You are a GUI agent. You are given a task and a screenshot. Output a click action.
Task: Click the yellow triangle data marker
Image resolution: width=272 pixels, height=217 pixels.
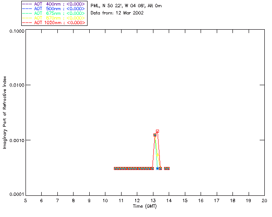click(x=157, y=155)
